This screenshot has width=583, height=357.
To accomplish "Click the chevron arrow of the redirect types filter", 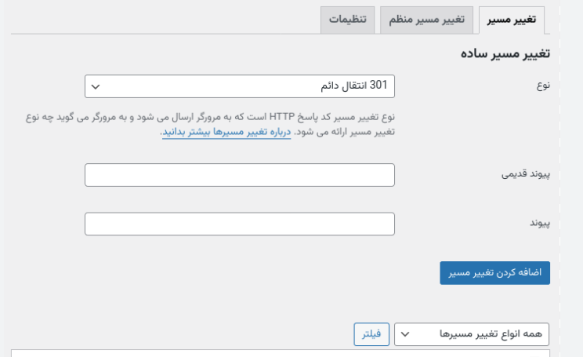I will (405, 334).
